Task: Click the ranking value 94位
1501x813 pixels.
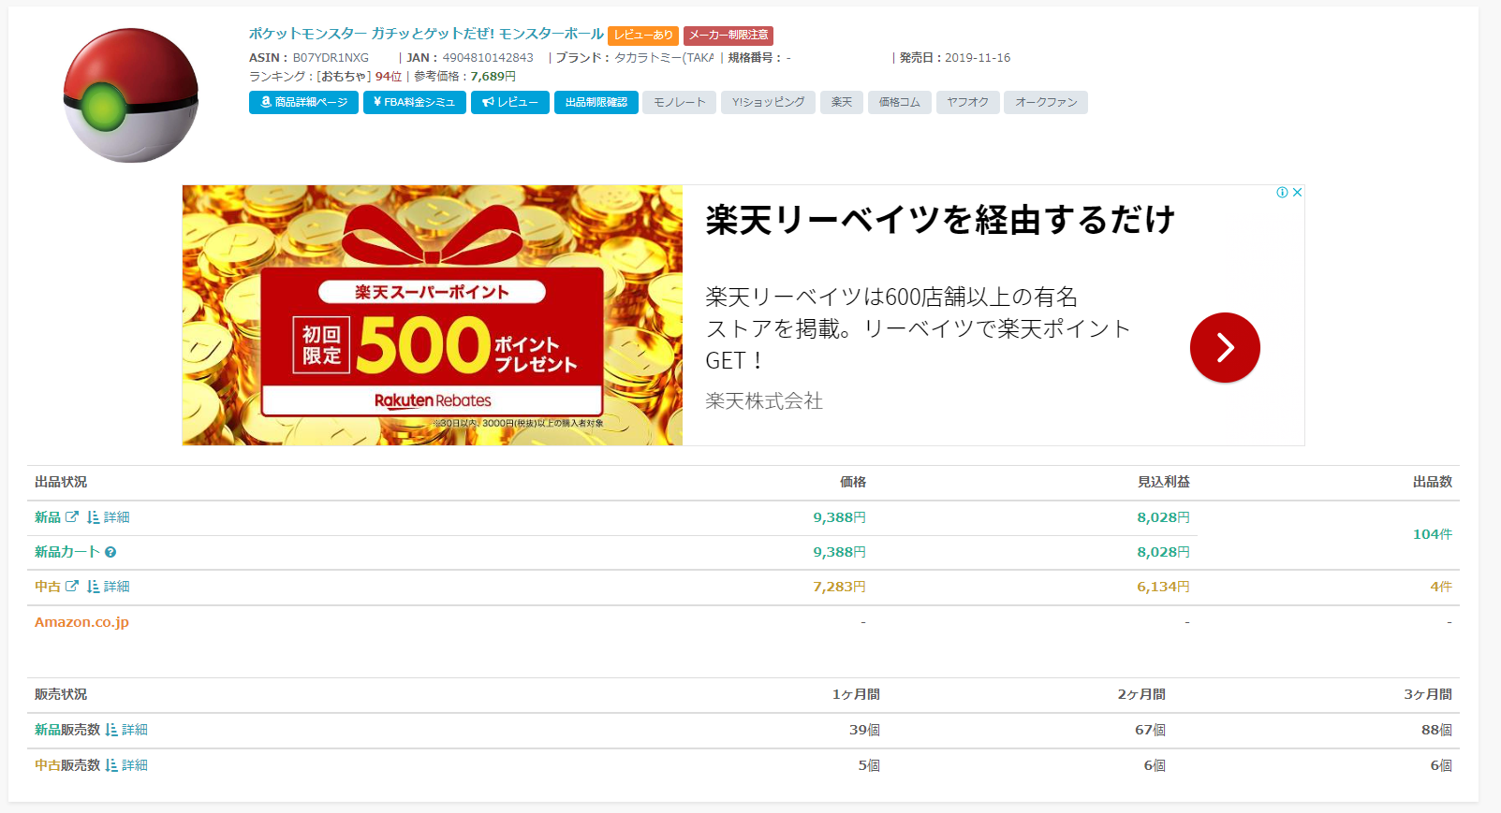Action: pos(389,77)
